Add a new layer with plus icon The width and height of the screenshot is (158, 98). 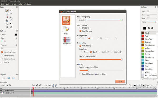7,85
